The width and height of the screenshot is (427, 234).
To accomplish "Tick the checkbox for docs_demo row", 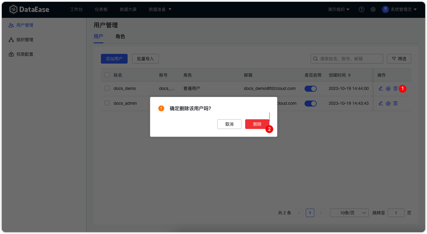I will click(x=107, y=88).
